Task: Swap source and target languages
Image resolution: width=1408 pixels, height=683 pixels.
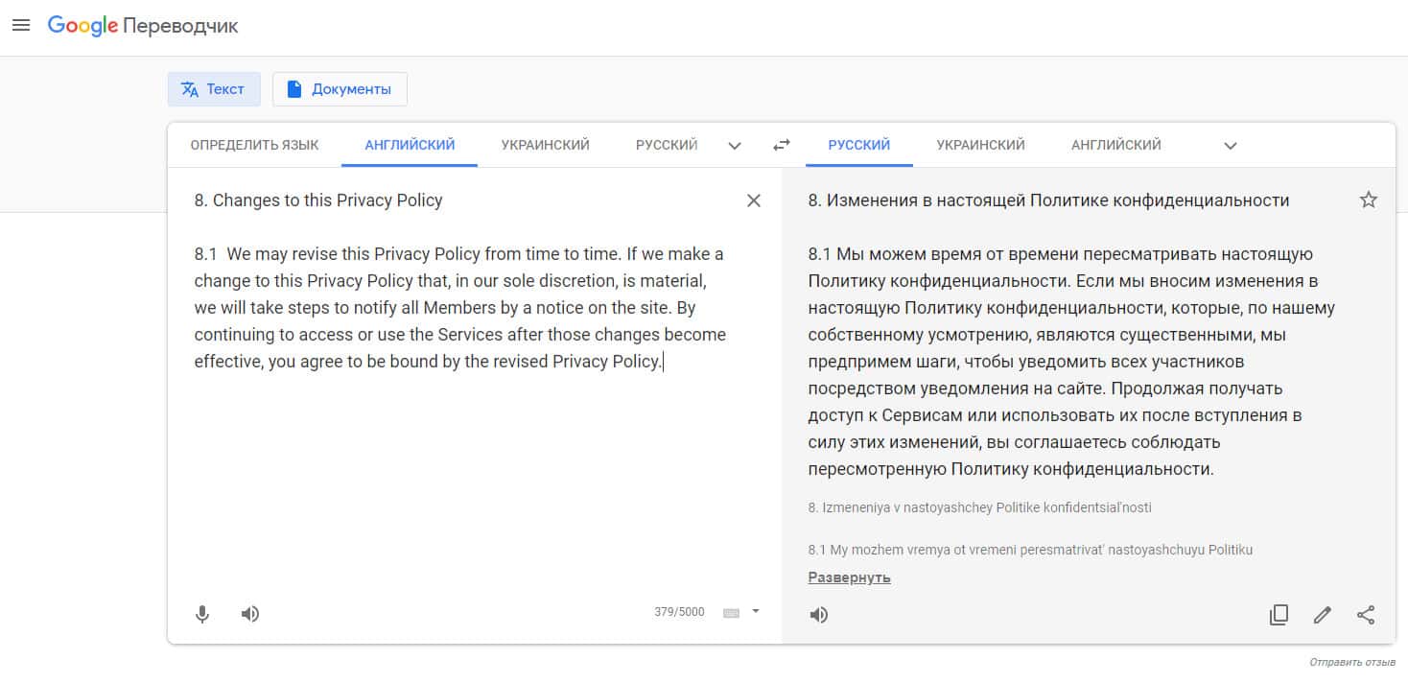Action: click(x=782, y=145)
